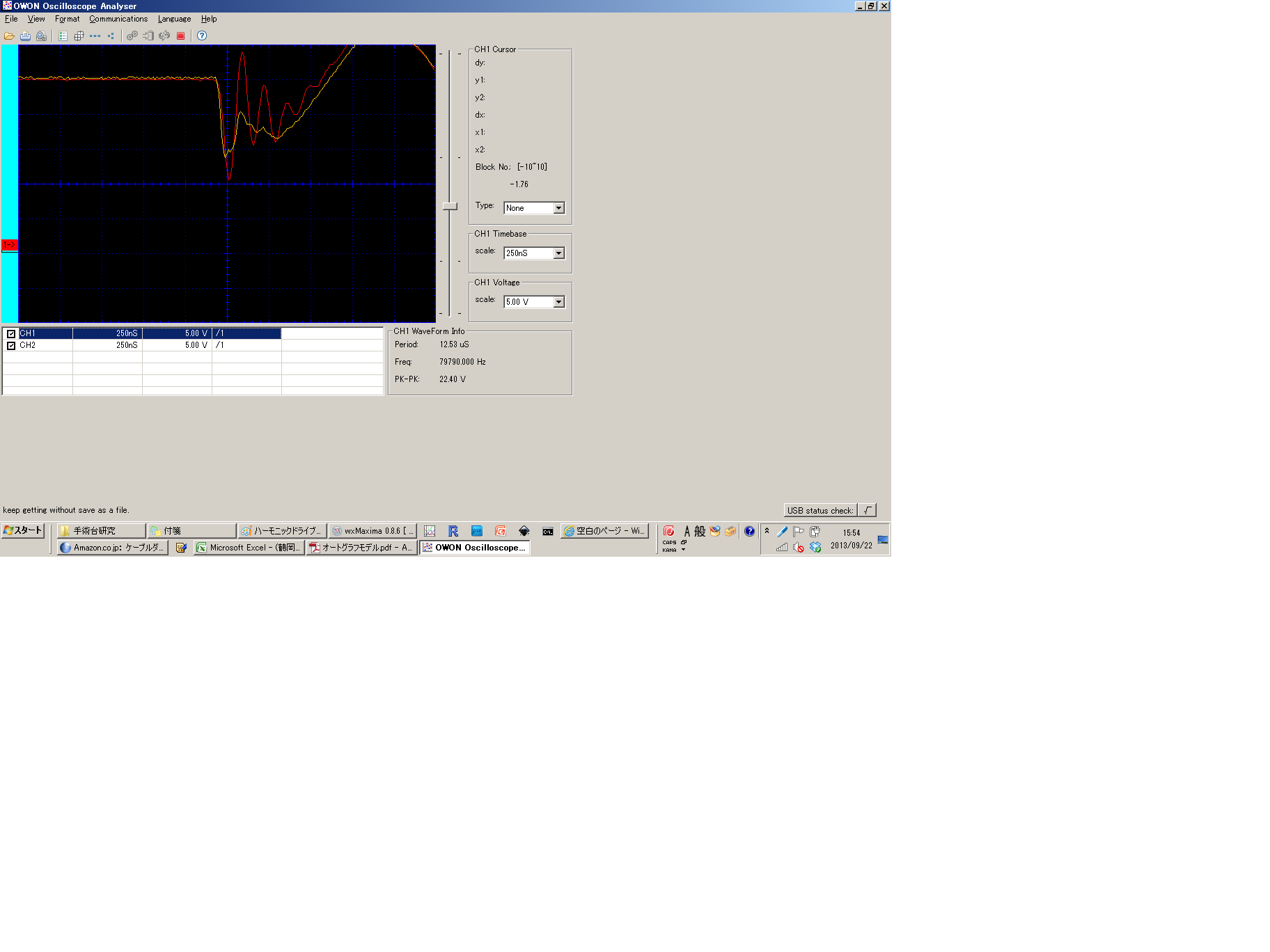Click the horizontal connected-dots toolbar icon

point(95,35)
